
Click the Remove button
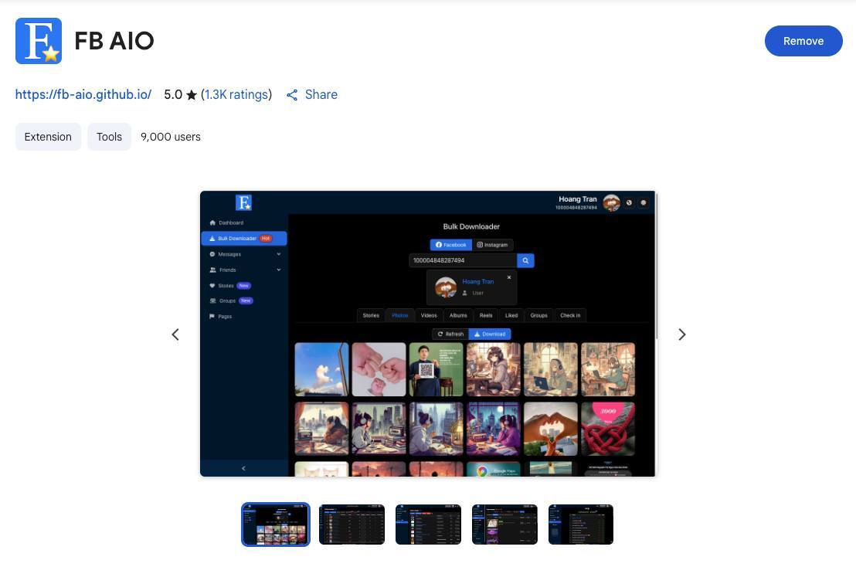pyautogui.click(x=803, y=41)
